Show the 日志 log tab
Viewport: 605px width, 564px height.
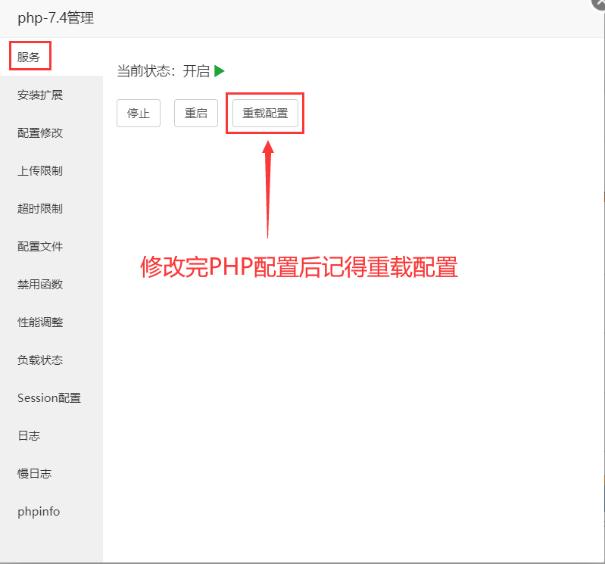(29, 436)
